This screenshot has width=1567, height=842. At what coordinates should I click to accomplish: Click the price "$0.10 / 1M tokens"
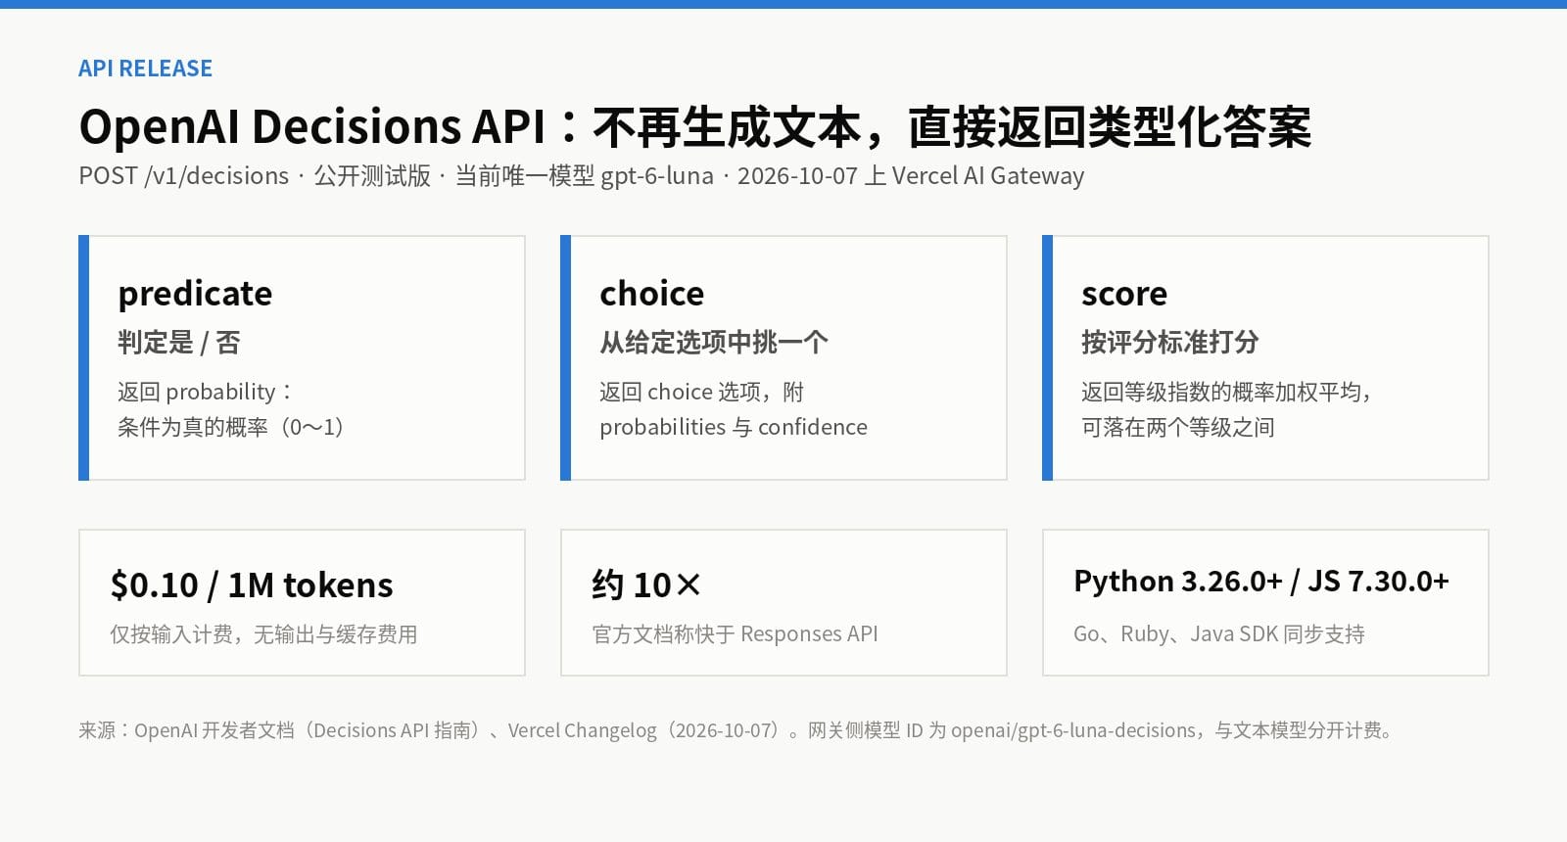click(x=252, y=585)
